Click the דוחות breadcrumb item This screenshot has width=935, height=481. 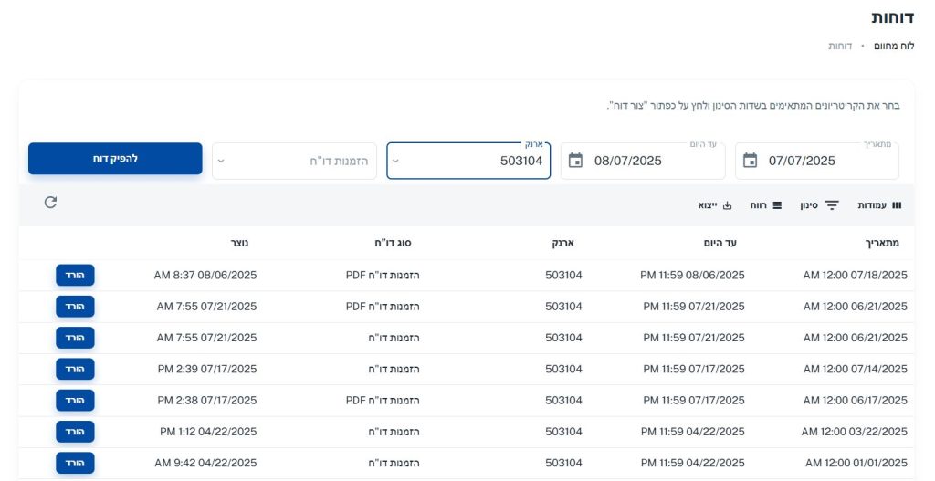click(x=840, y=46)
